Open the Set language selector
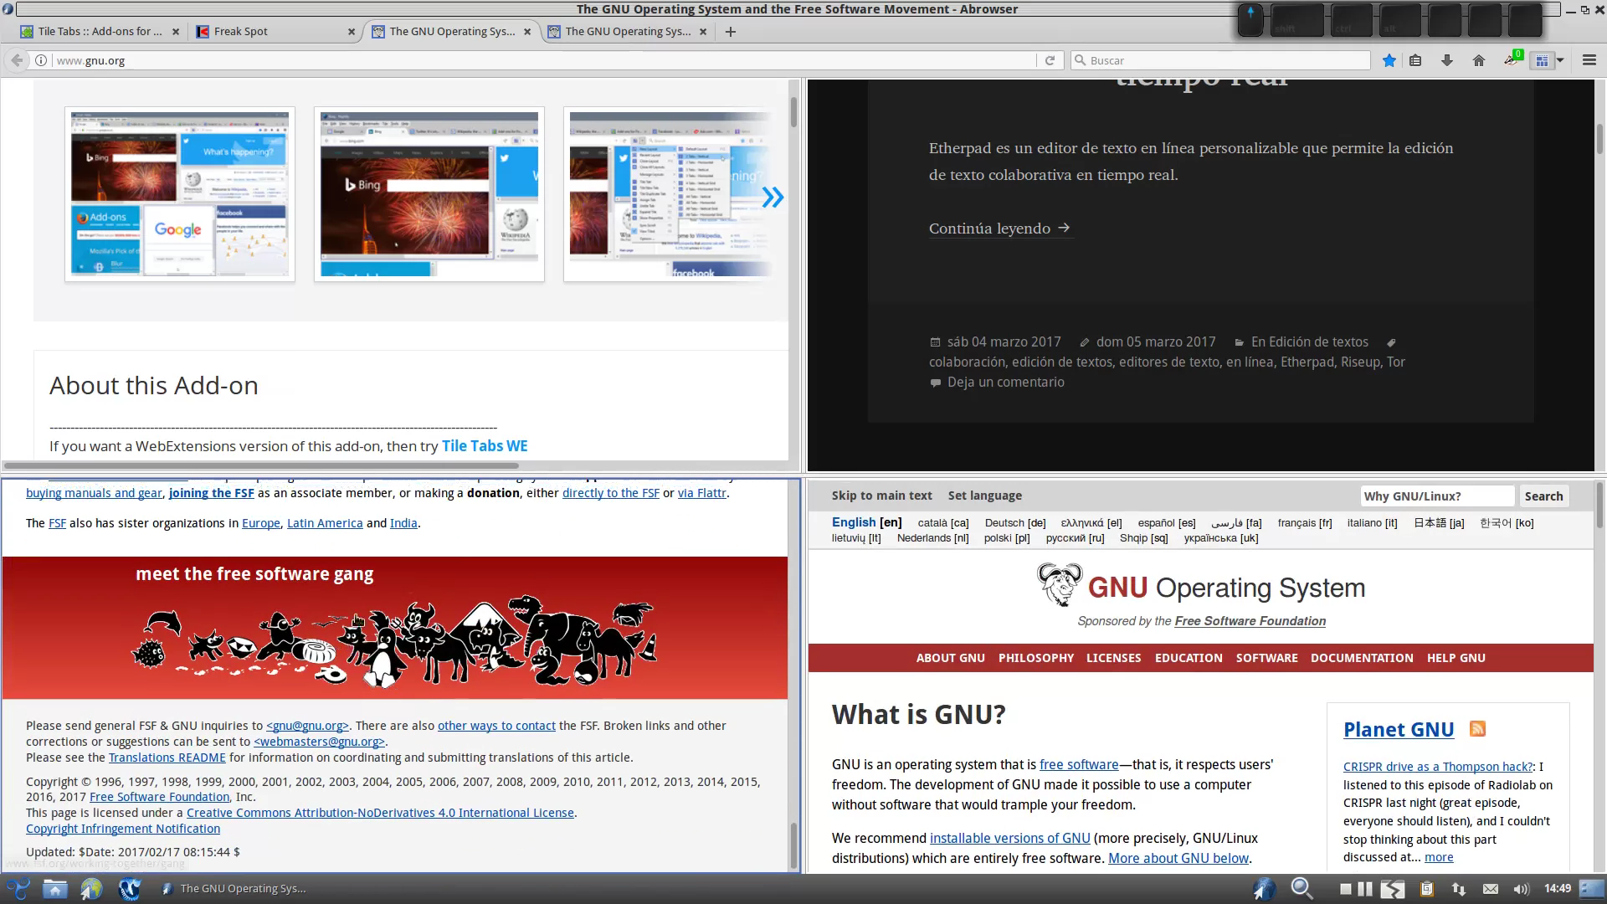The height and width of the screenshot is (904, 1607). pos(984,496)
